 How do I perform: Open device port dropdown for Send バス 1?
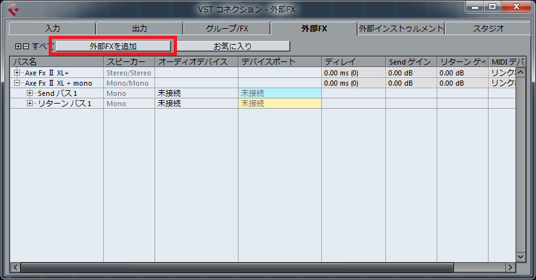(x=280, y=93)
